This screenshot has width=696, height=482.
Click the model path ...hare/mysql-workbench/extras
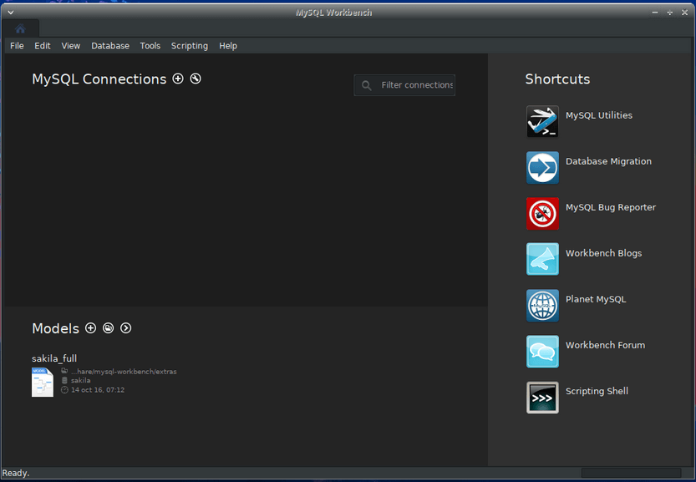124,372
